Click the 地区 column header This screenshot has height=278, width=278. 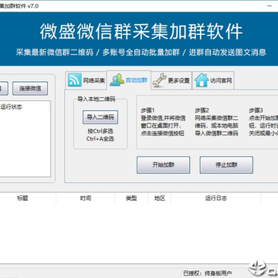pos(160,198)
